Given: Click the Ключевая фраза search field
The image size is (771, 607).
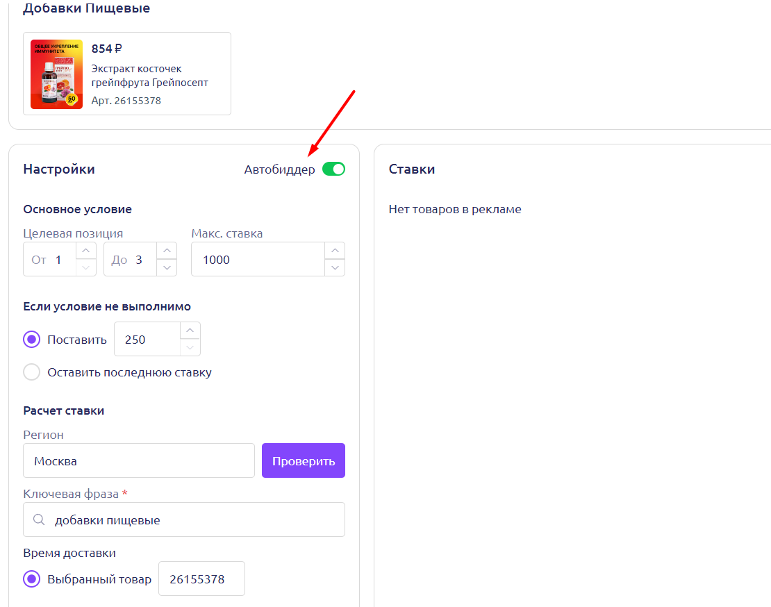Looking at the screenshot, I should pyautogui.click(x=194, y=520).
